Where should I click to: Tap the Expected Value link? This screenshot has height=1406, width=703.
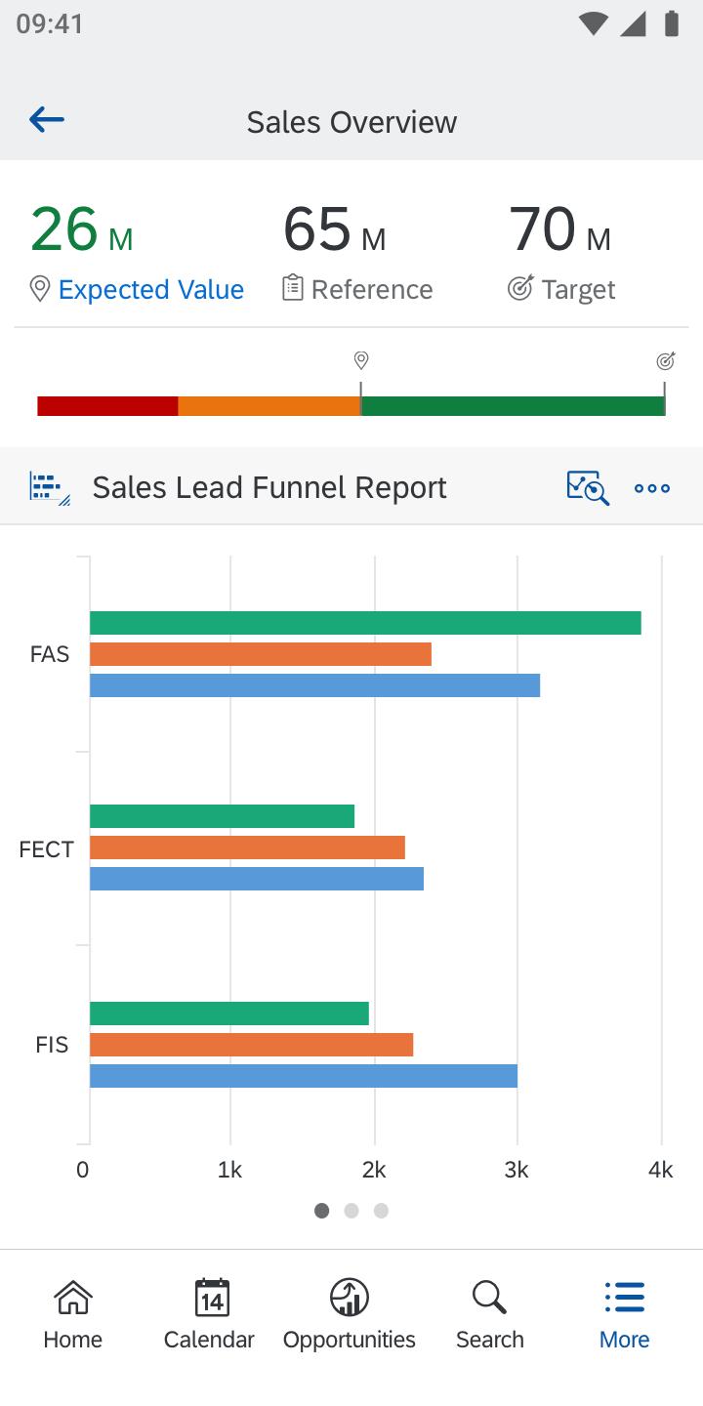pos(151,289)
